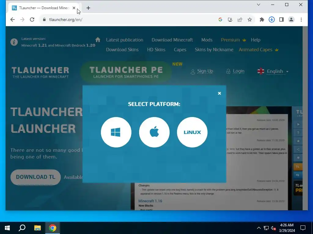The width and height of the screenshot is (313, 234).
Task: Click the Google icon in address bar
Action: 220,19
